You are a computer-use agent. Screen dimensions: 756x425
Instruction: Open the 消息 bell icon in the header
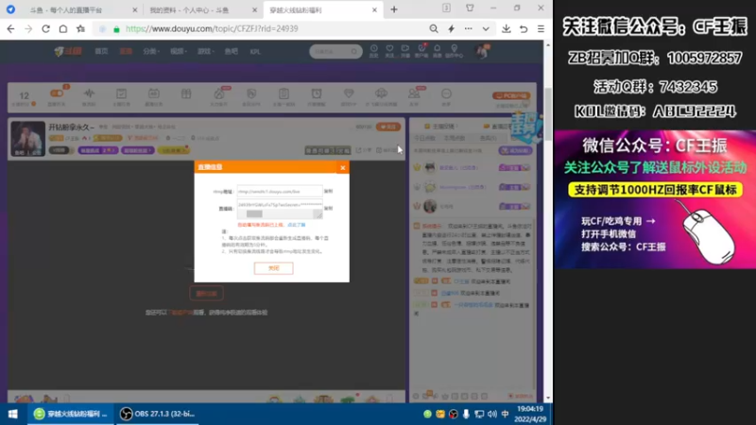438,51
